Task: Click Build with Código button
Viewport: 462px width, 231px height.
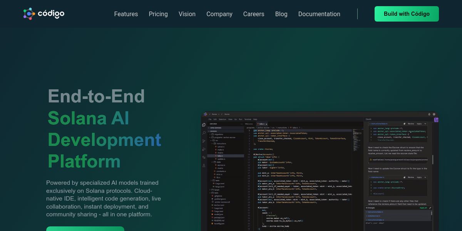Action: pyautogui.click(x=407, y=14)
